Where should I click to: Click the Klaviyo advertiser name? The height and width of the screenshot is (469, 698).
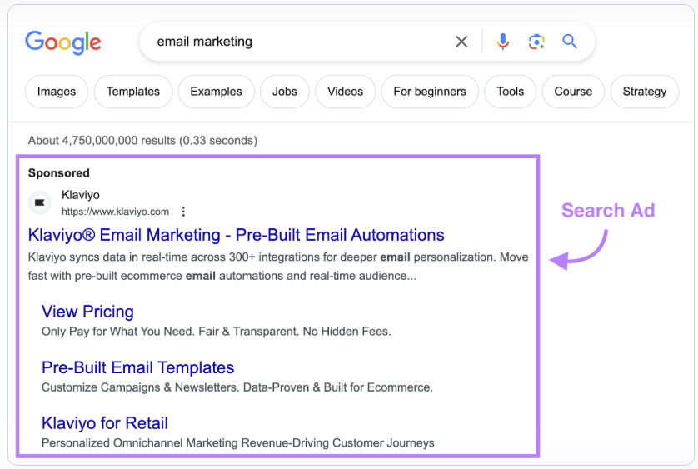81,195
